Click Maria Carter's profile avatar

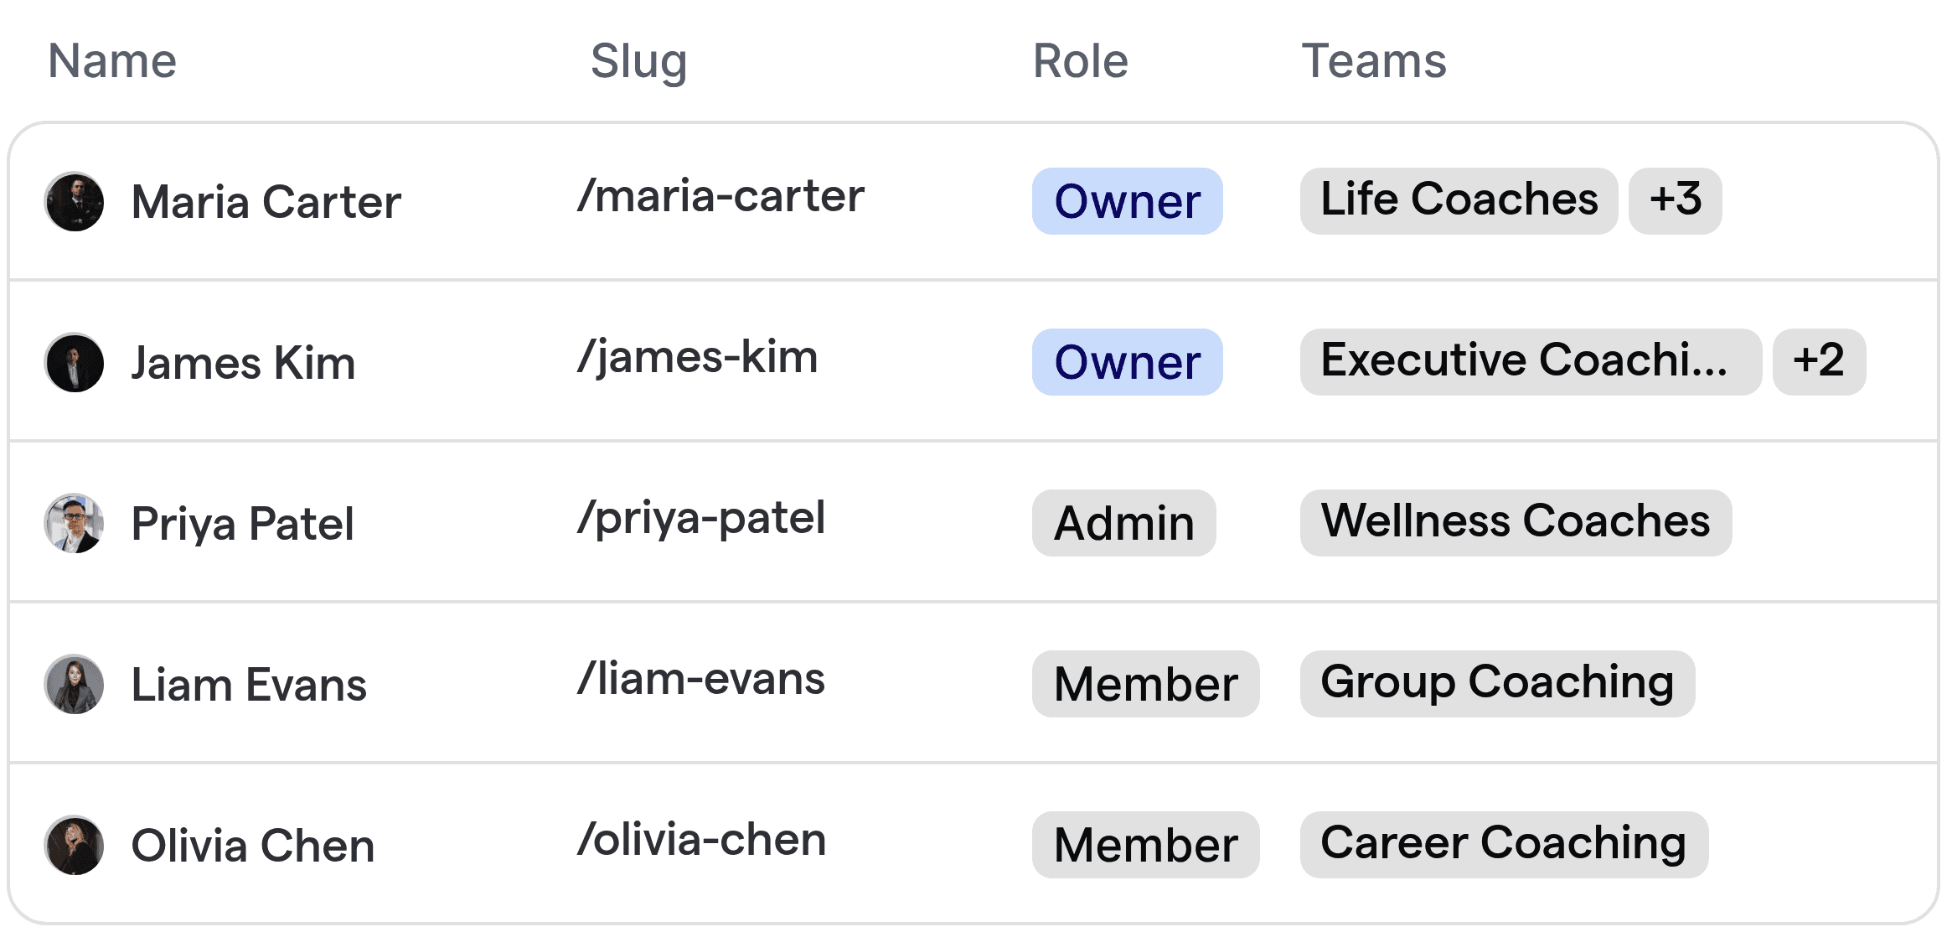point(74,202)
